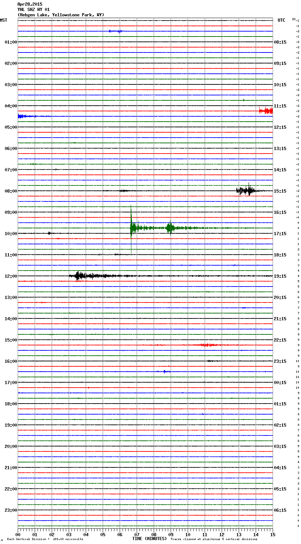Click the MST label "01:00"

(11, 42)
